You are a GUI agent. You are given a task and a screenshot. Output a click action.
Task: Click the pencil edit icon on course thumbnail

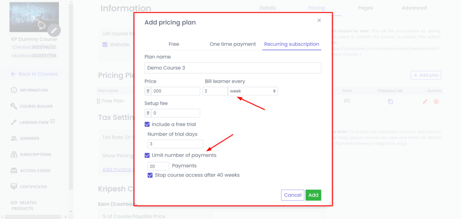click(54, 30)
